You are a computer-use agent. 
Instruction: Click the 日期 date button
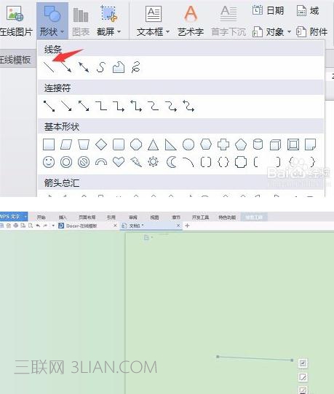pyautogui.click(x=268, y=10)
